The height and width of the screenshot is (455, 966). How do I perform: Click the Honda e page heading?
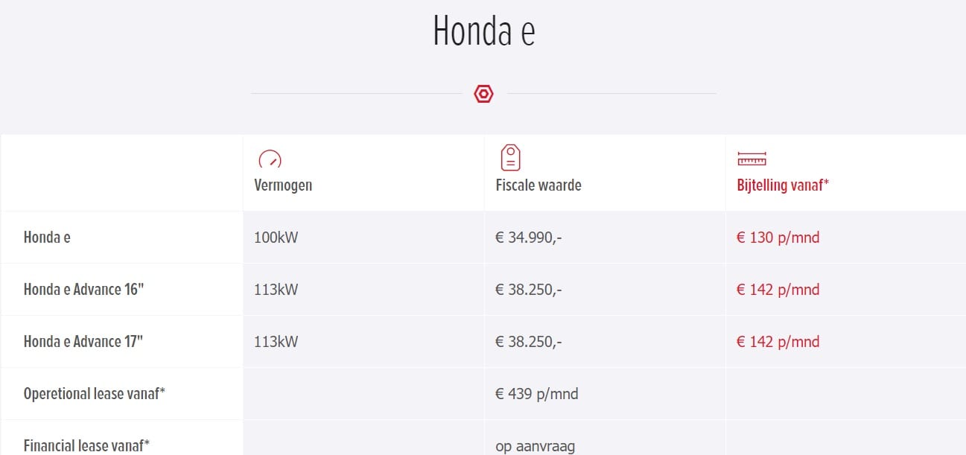[x=484, y=31]
